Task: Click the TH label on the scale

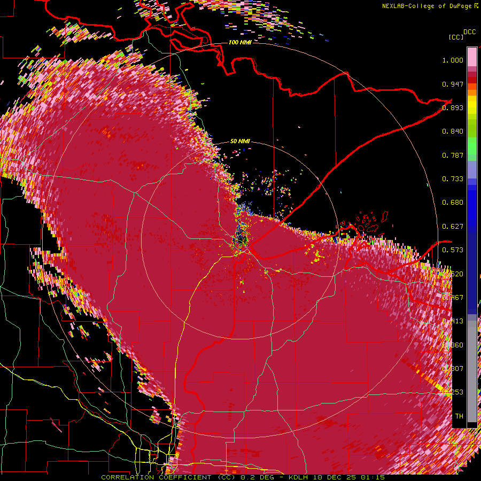Action: pos(459,416)
